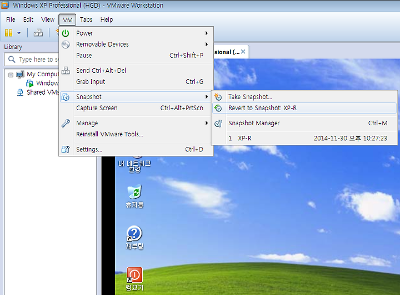Select Shared VMs in library tree
The height and width of the screenshot is (295, 400).
click(x=43, y=92)
